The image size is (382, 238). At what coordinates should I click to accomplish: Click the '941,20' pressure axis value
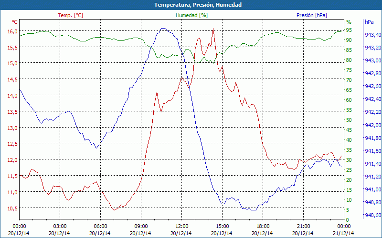pos(373,177)
